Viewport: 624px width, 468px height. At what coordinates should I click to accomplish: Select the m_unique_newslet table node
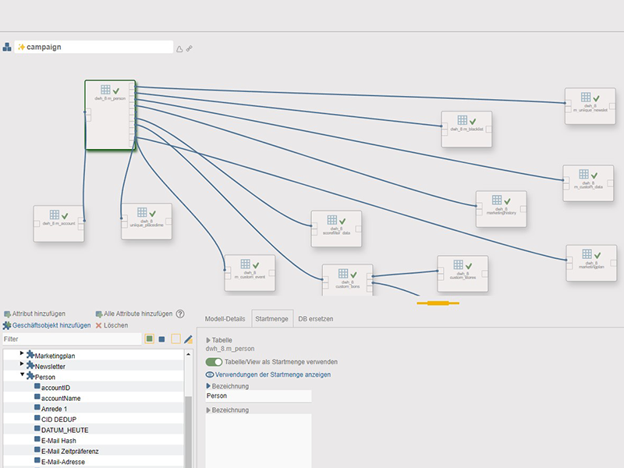pyautogui.click(x=590, y=106)
